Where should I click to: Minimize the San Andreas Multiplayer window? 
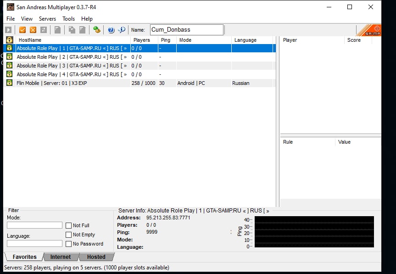(329, 7)
